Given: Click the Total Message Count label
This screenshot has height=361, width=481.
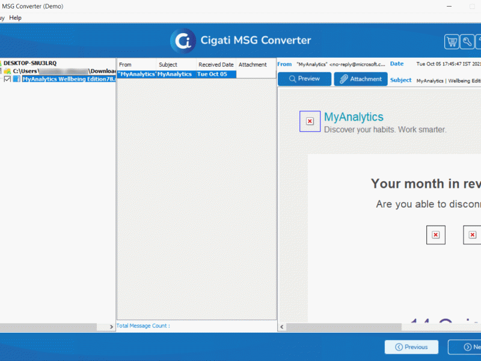Looking at the screenshot, I should point(143,326).
